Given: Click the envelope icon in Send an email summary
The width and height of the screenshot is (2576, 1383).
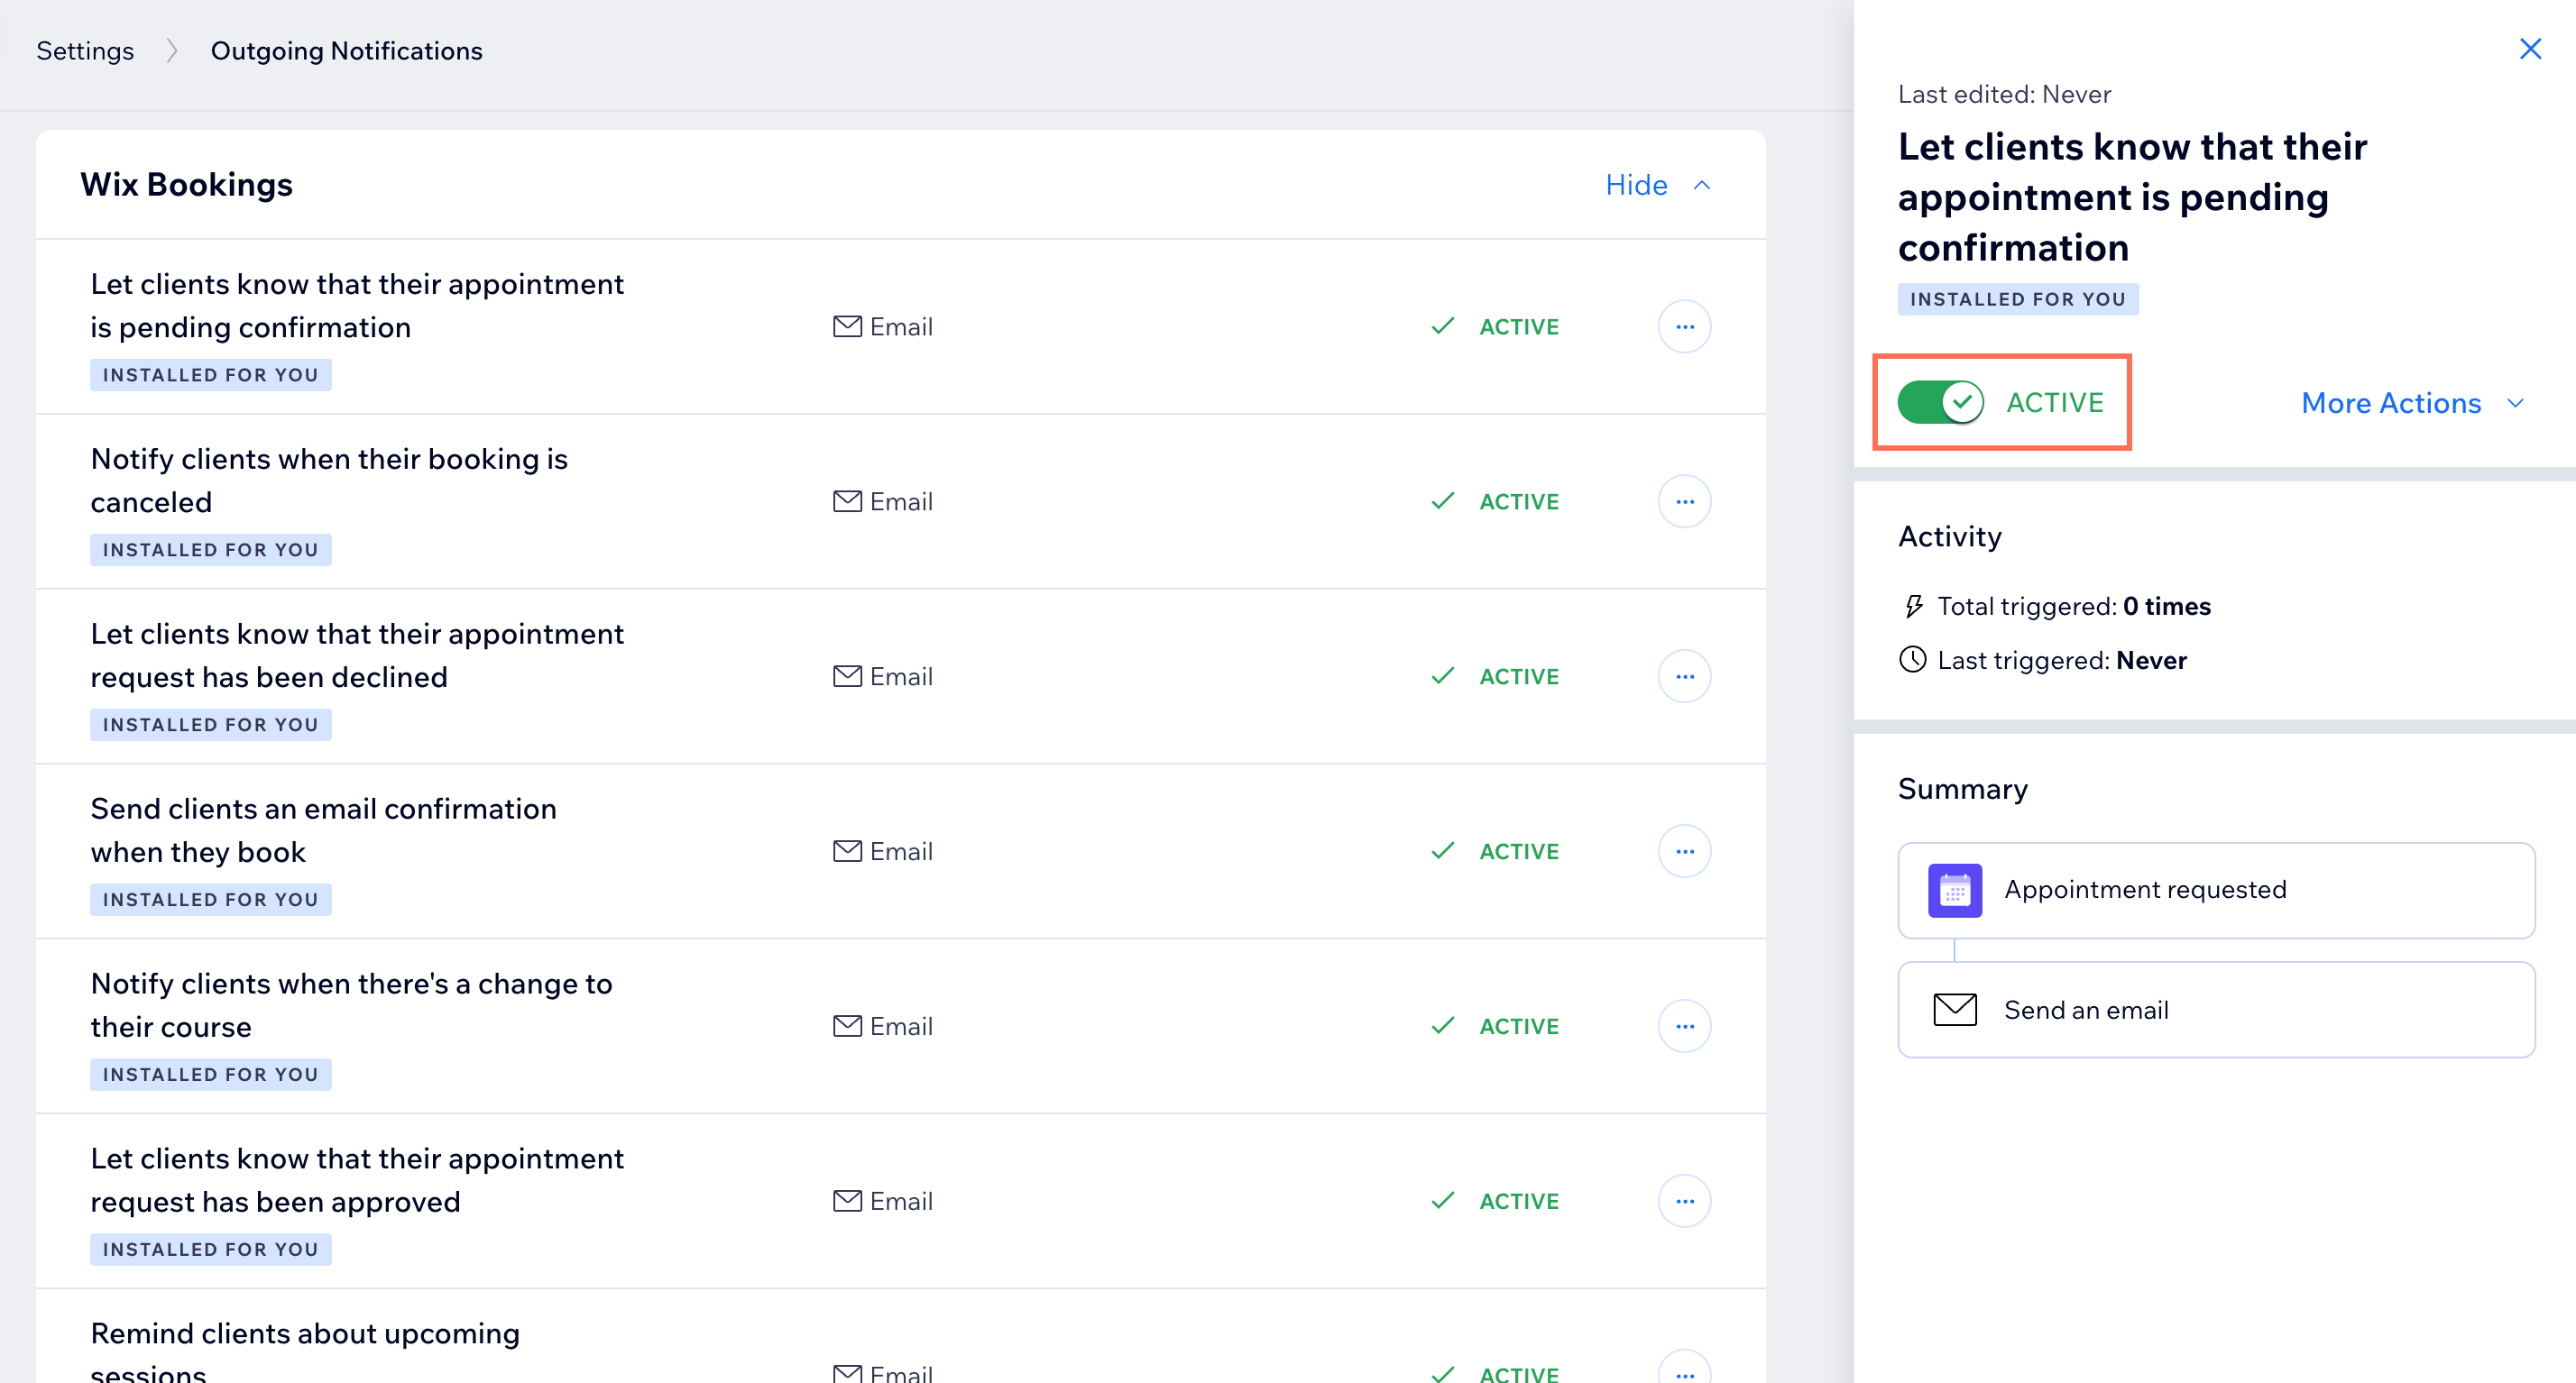Looking at the screenshot, I should 1955,1010.
